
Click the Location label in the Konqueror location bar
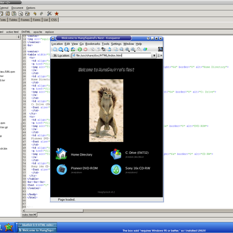(x=63, y=55)
